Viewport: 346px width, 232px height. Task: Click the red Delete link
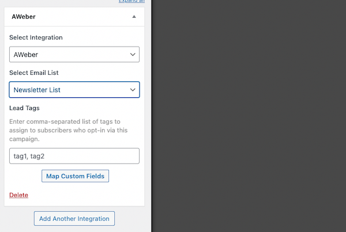pyautogui.click(x=18, y=195)
